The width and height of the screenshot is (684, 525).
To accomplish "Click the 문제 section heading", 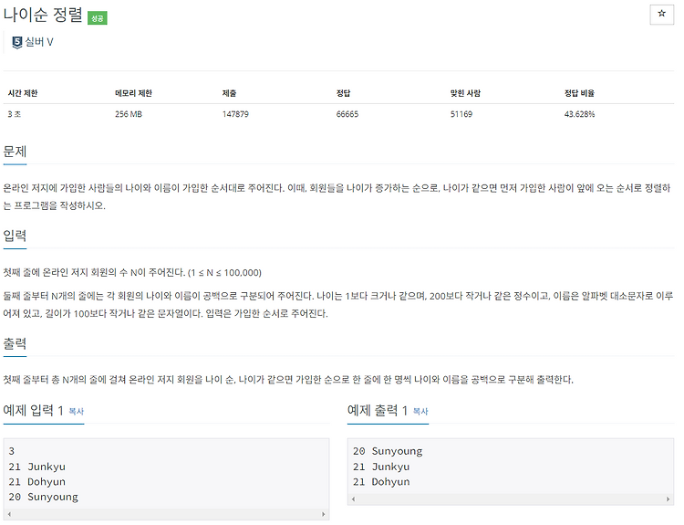I will click(x=15, y=152).
